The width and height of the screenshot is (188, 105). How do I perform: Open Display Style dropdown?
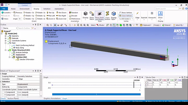tap(114, 16)
